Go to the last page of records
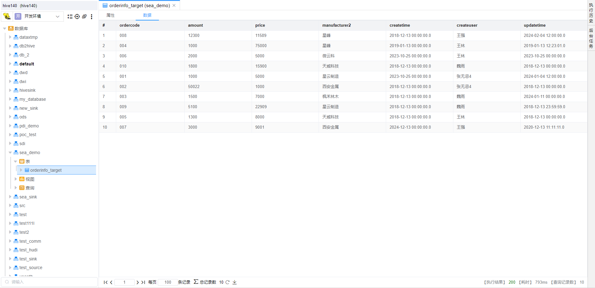The image size is (595, 288). click(x=143, y=282)
